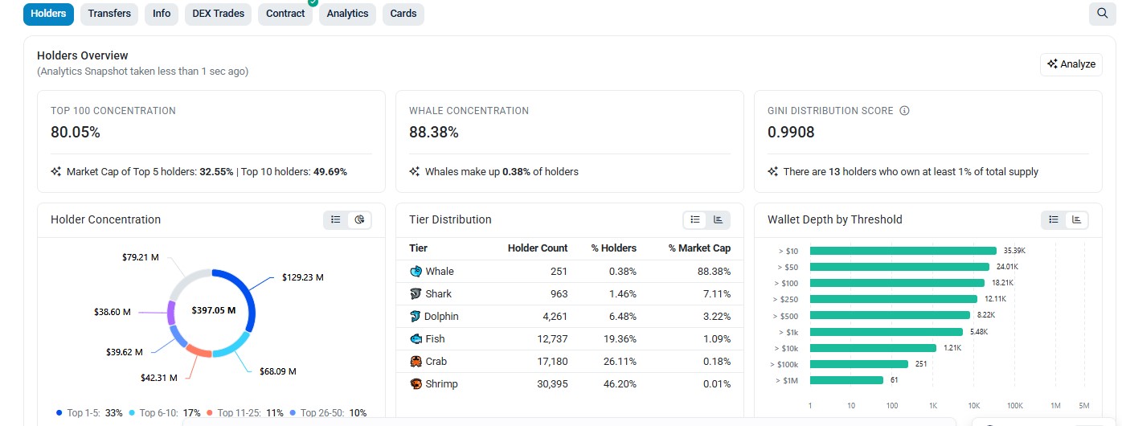Click the Shark tier icon
This screenshot has height=426, width=1122.
416,294
